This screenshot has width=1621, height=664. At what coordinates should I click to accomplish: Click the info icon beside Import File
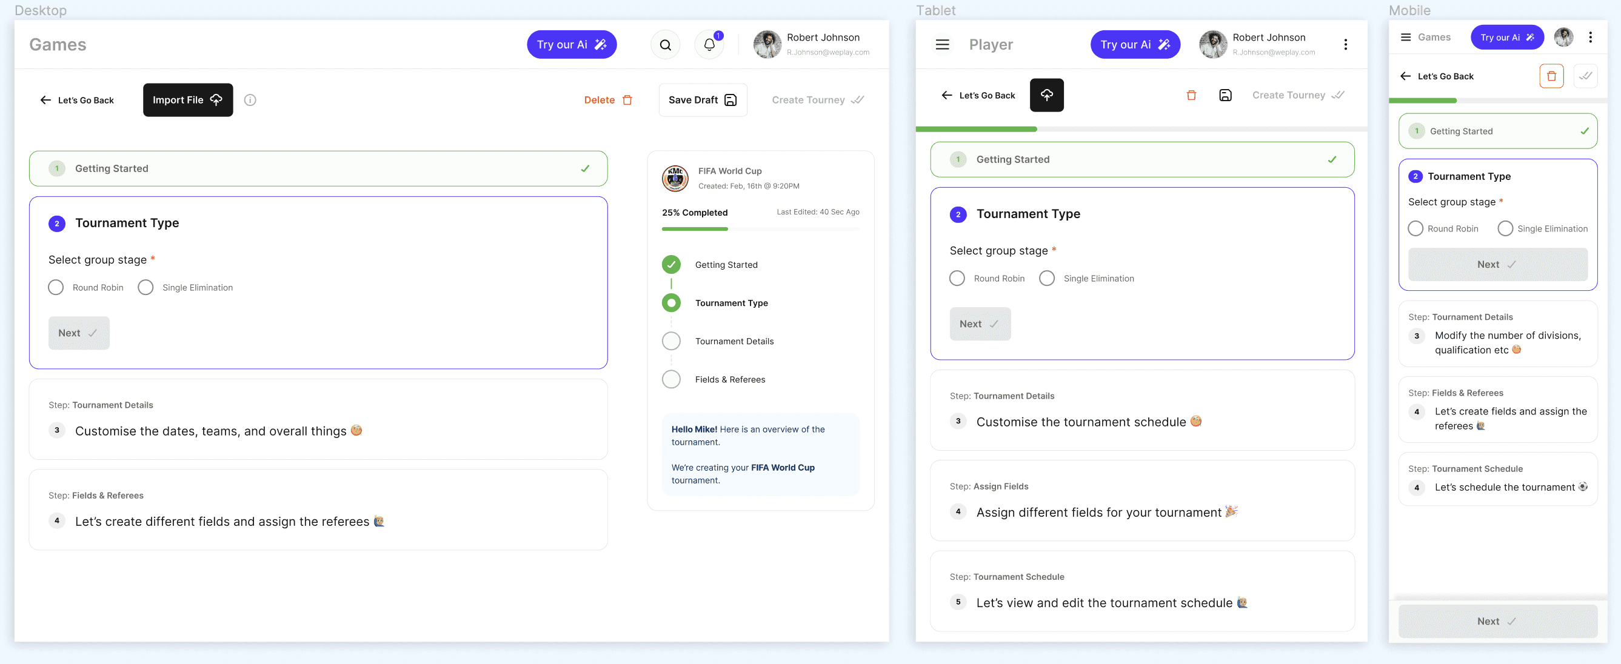point(250,100)
